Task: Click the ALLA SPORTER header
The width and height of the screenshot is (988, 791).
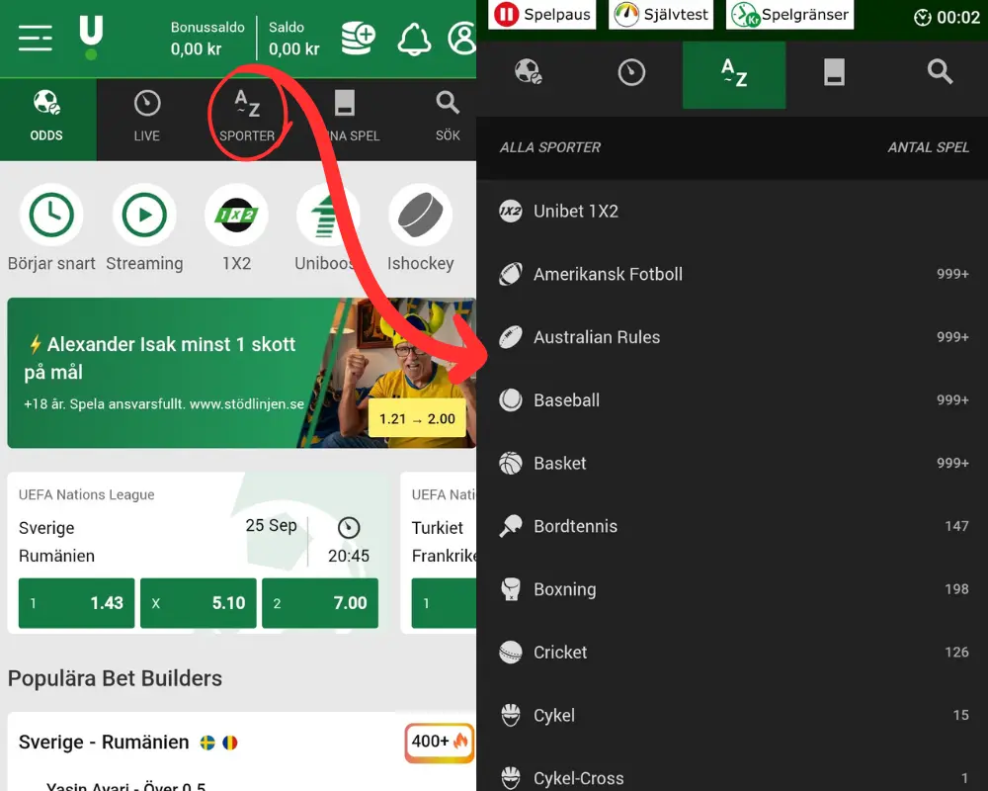Action: pos(550,147)
